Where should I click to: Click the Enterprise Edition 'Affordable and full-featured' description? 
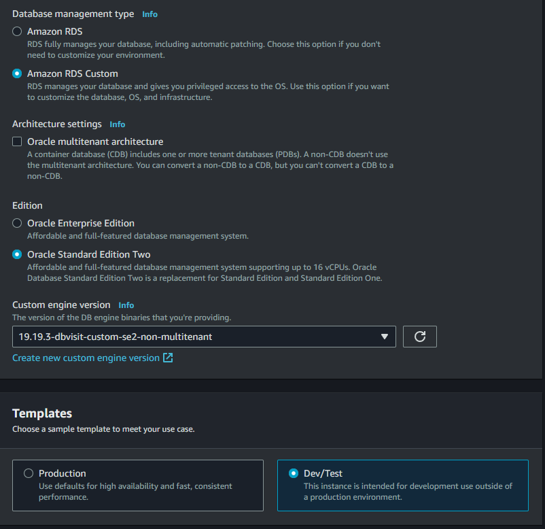pyautogui.click(x=138, y=236)
